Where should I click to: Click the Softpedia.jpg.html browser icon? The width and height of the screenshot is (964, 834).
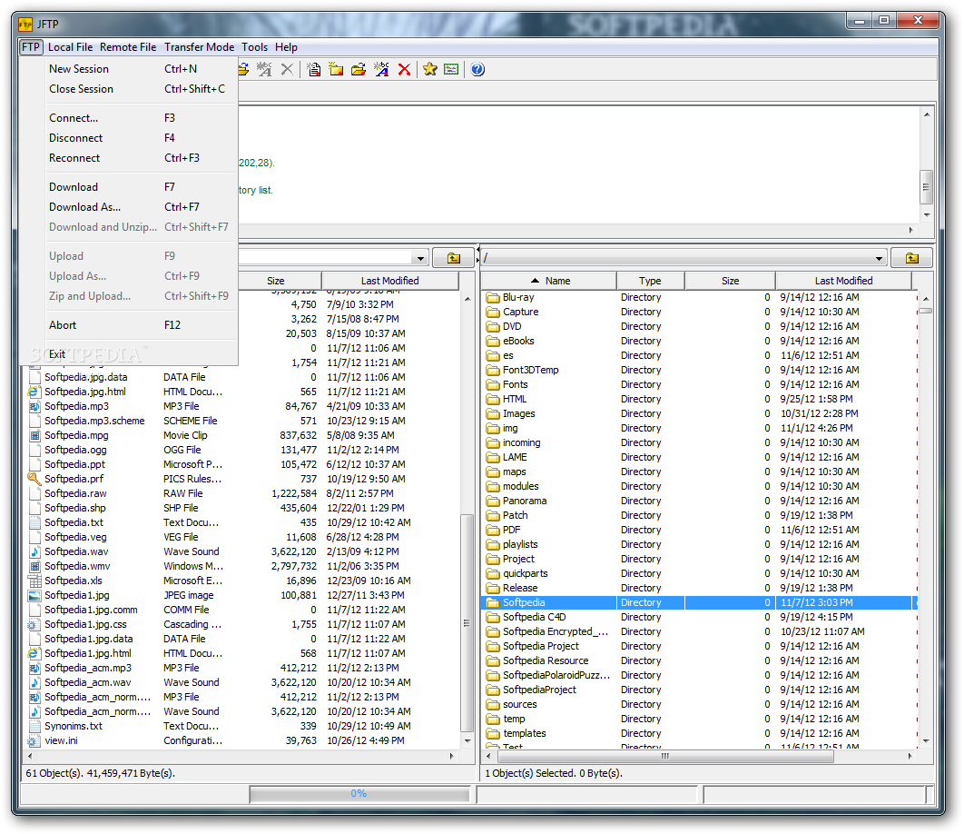point(34,392)
